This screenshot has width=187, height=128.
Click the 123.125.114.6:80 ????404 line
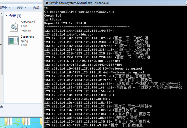point(82,61)
